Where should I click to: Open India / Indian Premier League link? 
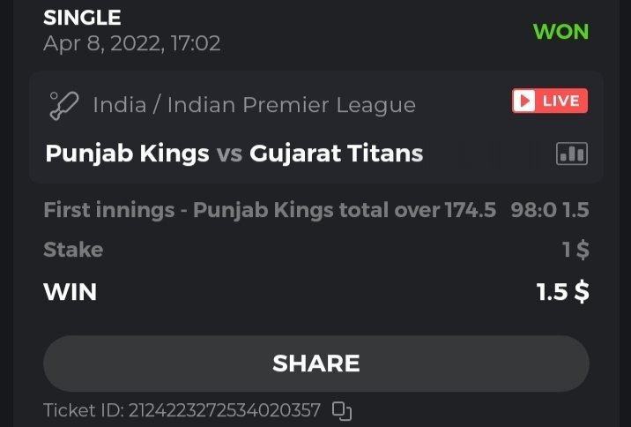coord(254,105)
